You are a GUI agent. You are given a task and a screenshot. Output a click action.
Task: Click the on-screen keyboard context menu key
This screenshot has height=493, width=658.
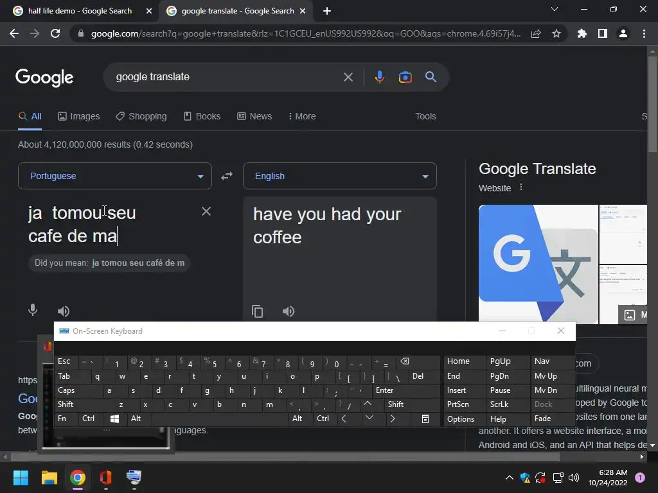point(425,419)
